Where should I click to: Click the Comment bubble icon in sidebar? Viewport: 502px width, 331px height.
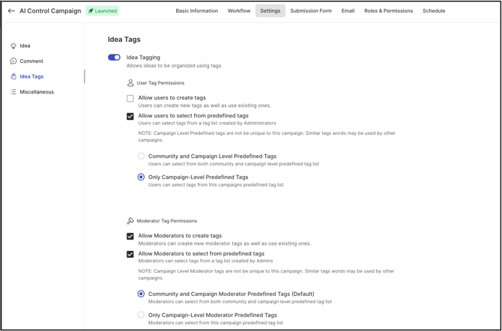tap(13, 61)
